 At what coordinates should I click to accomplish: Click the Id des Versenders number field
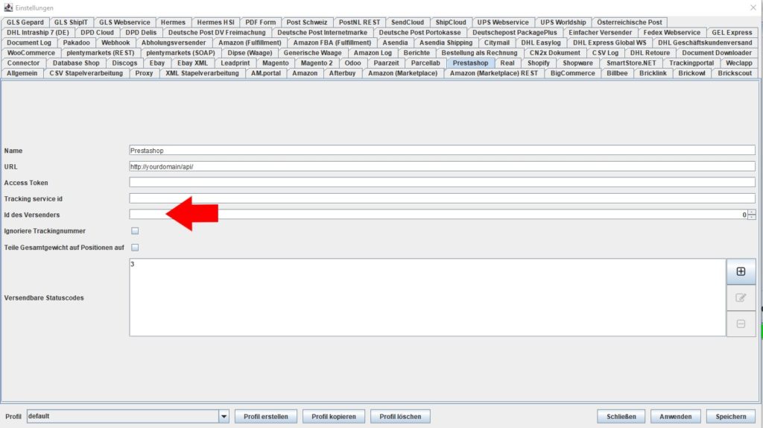click(438, 215)
